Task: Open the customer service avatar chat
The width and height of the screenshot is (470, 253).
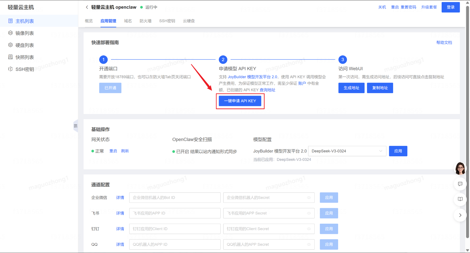Action: [x=460, y=168]
